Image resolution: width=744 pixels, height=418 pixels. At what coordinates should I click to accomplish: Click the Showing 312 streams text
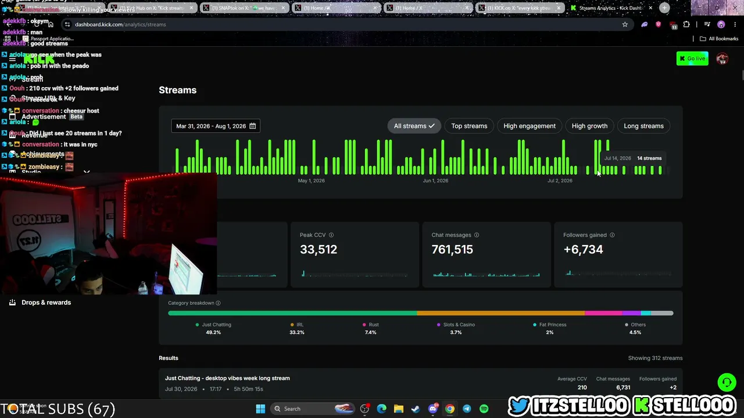pos(655,358)
